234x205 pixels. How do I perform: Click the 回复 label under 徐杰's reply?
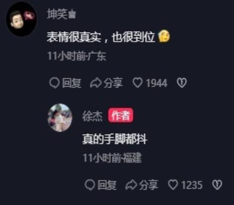107,185
